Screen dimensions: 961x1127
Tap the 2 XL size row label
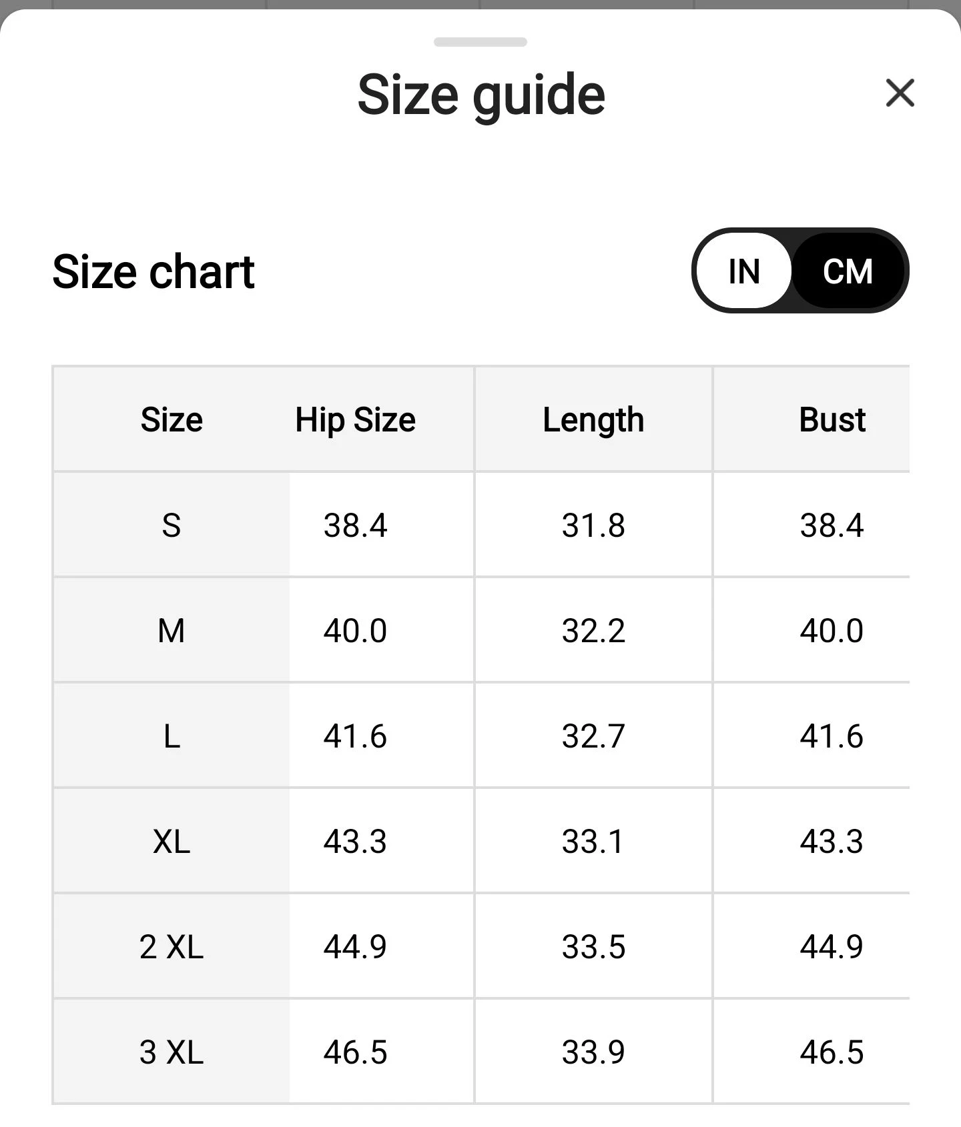pos(172,946)
